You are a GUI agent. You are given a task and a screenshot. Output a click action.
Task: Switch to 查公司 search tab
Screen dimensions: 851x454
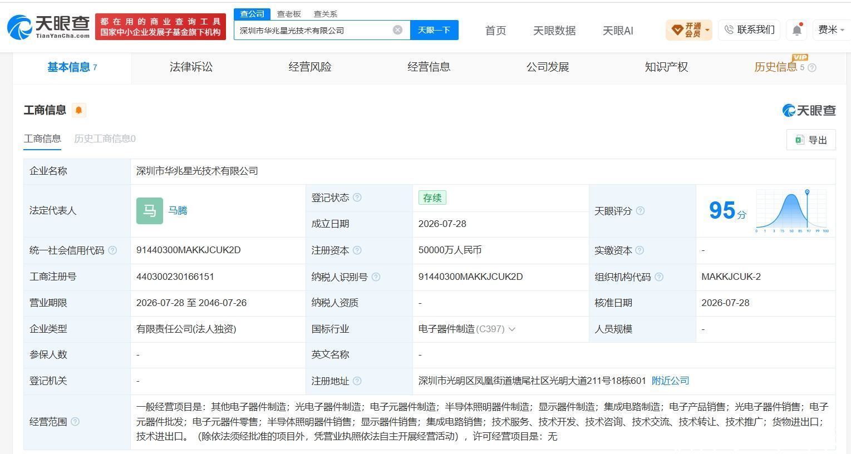tap(252, 14)
